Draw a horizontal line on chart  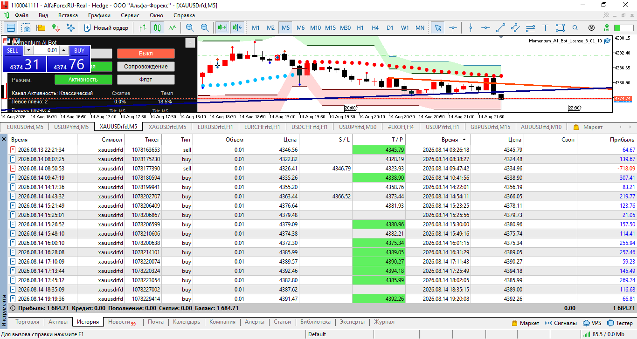click(x=485, y=28)
